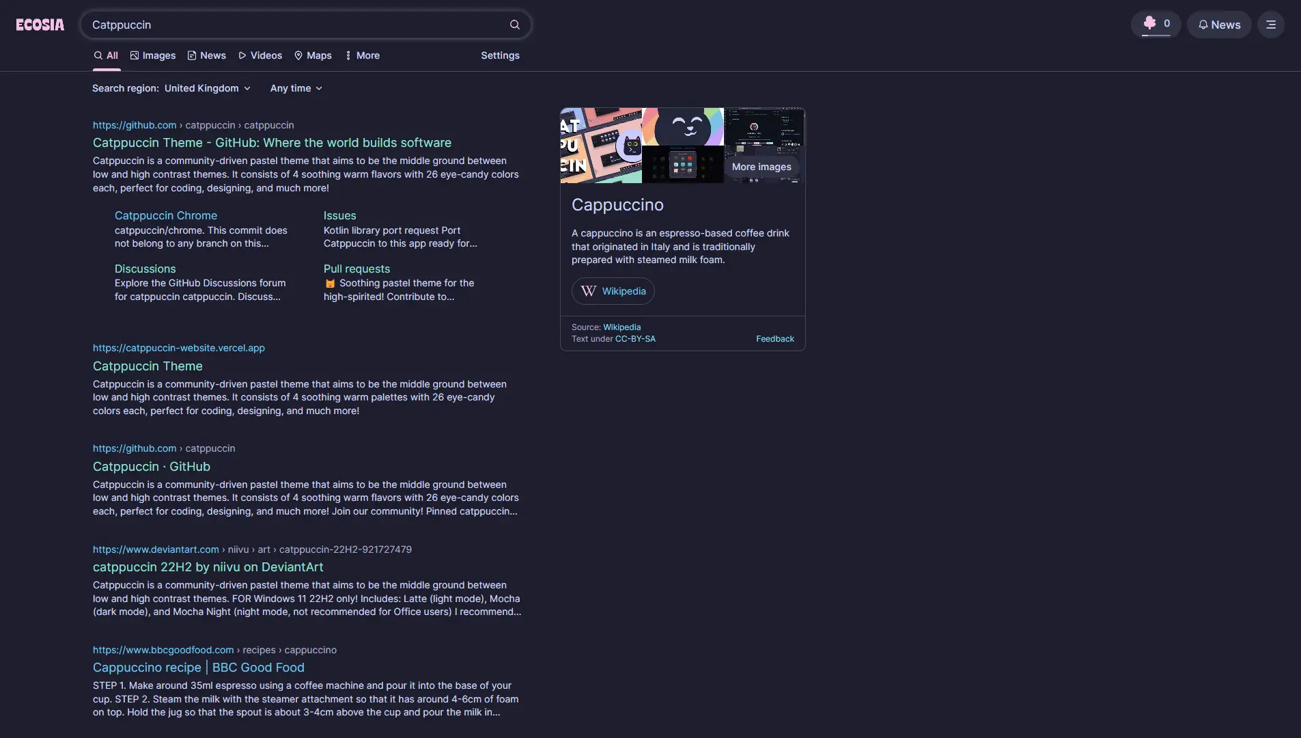This screenshot has height=738, width=1301.
Task: Open the cat face logo thumbnail
Action: [x=683, y=126]
